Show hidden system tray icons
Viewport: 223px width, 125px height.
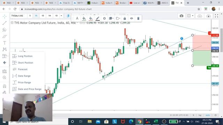coord(184,122)
